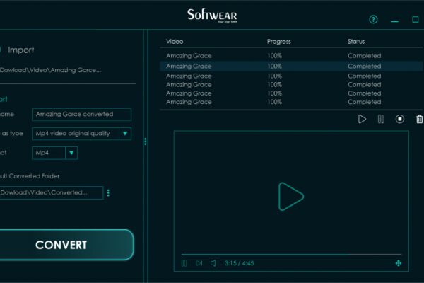The height and width of the screenshot is (283, 424).
Task: Click the Progress column header
Action: [x=279, y=42]
